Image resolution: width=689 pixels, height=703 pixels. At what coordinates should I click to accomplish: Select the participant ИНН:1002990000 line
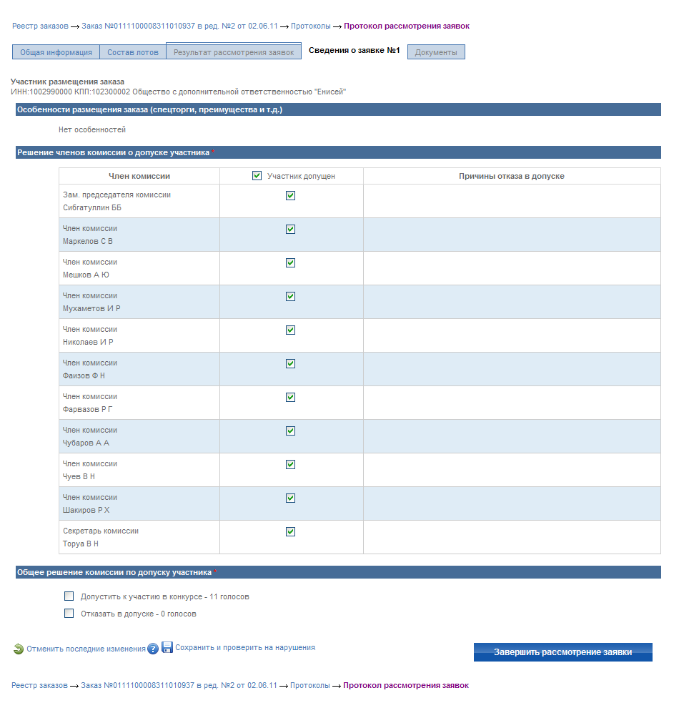(x=178, y=92)
